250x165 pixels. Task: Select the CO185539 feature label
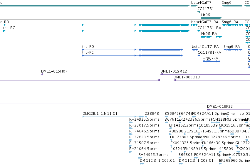click(x=208, y=125)
